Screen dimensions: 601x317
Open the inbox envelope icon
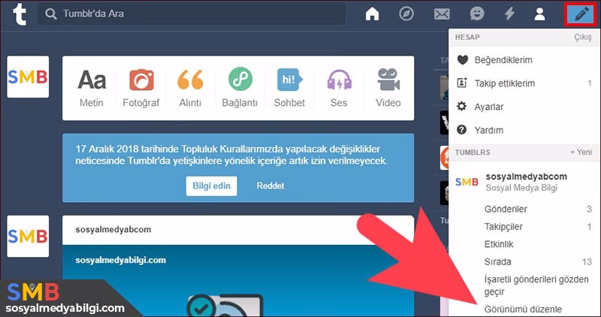[442, 14]
